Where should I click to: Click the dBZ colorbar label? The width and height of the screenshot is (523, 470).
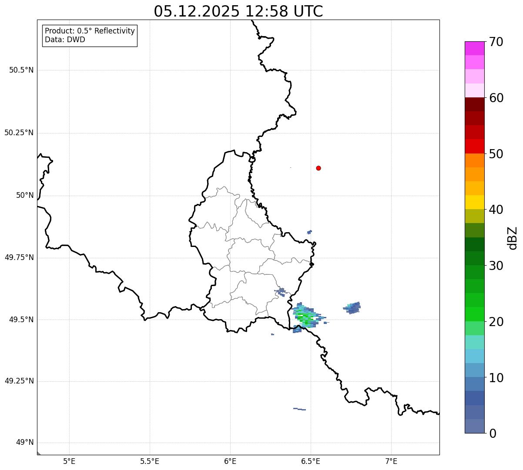(x=513, y=238)
